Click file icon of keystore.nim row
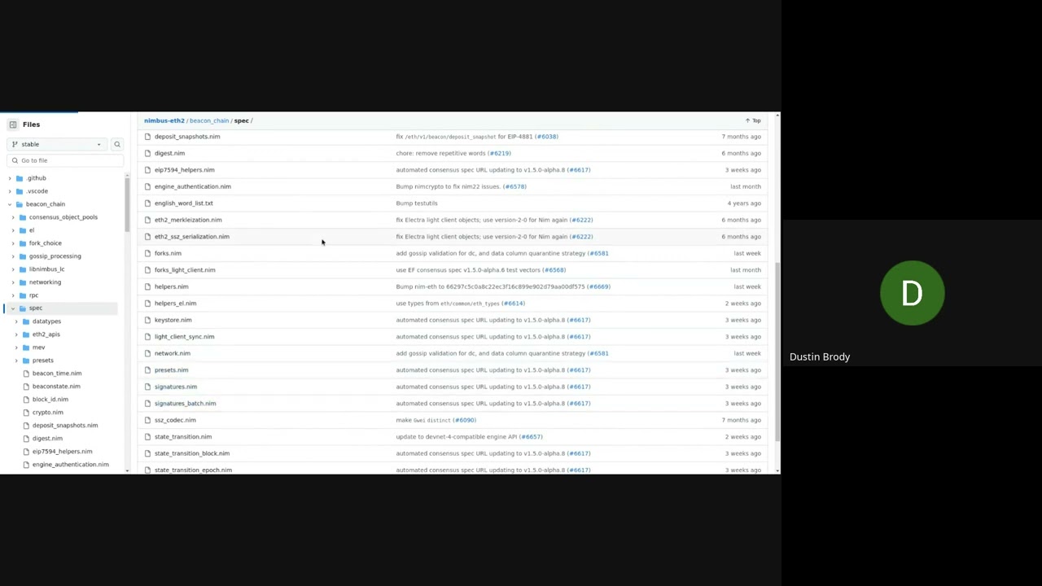 (x=147, y=320)
